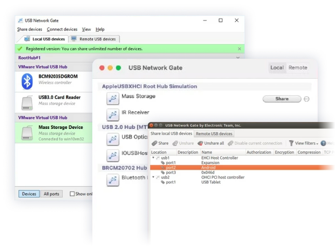Select highlighted port2 Android row
The image size is (335, 246).
point(242,168)
